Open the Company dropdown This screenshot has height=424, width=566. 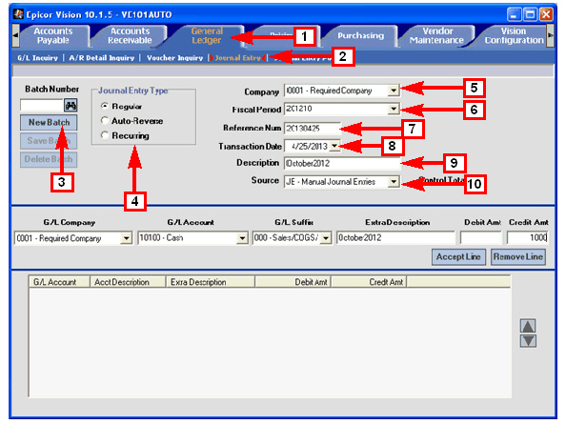pos(394,91)
